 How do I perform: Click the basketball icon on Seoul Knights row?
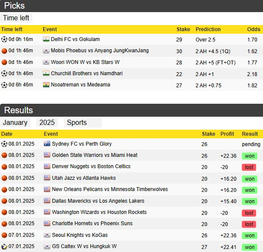click(x=4, y=235)
